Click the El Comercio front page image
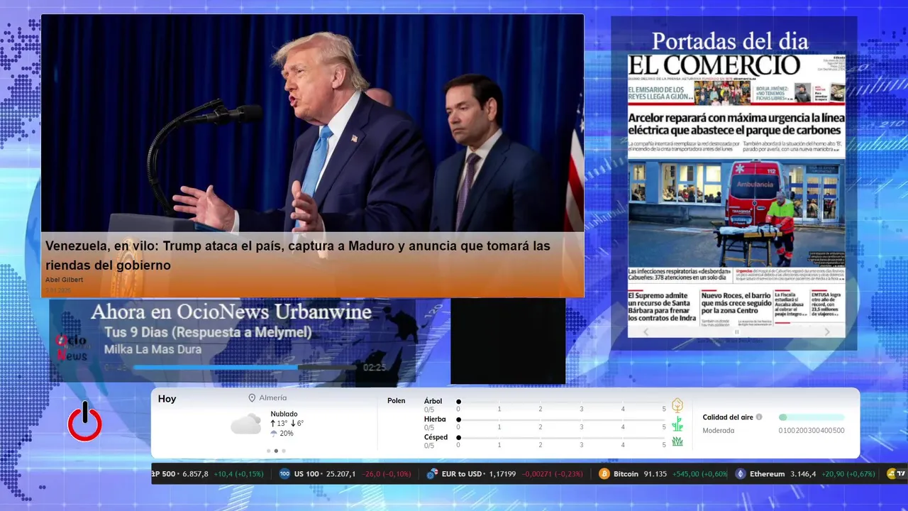 tap(736, 195)
